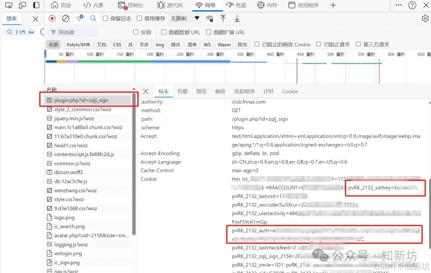
Task: Click the plus button for more tools
Action: pyautogui.click(x=333, y=5)
